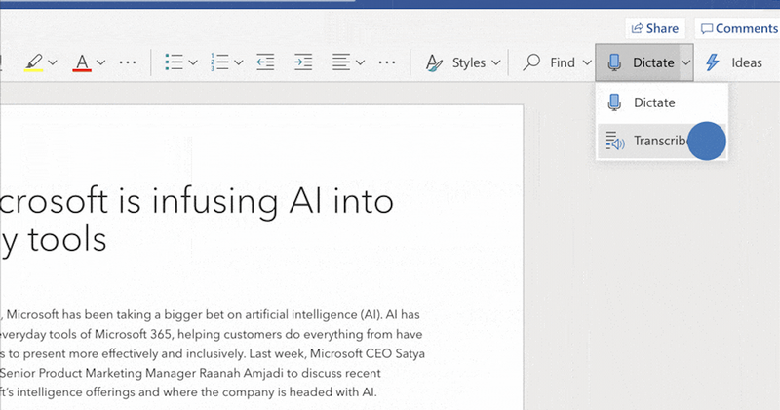Click the paragraph line mentioning Raanah Amjadi
780x410 pixels.
(190, 373)
